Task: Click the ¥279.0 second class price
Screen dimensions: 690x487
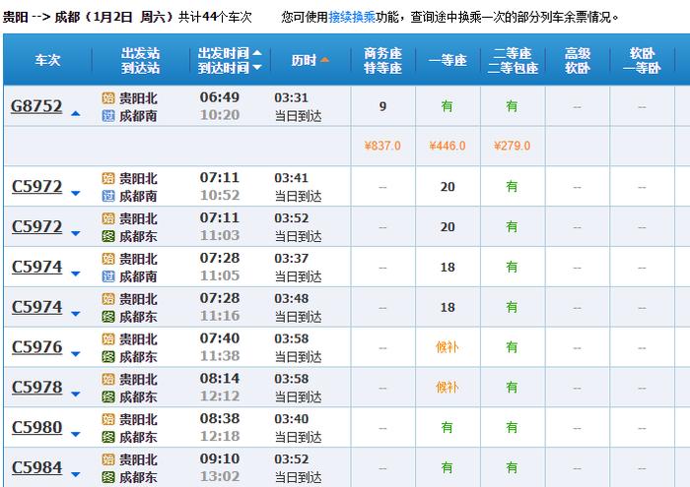Action: (x=512, y=146)
